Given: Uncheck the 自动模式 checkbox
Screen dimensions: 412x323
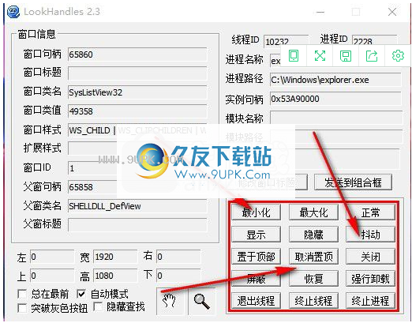Looking at the screenshot, I should (81, 294).
